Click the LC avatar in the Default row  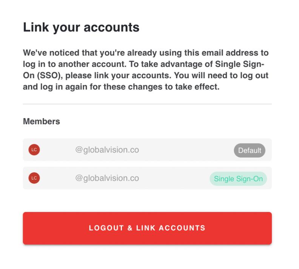click(x=34, y=150)
